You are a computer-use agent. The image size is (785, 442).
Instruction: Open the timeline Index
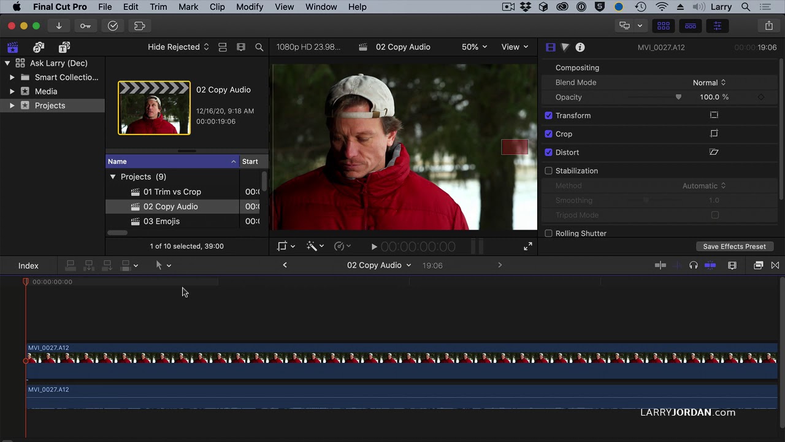tap(28, 265)
